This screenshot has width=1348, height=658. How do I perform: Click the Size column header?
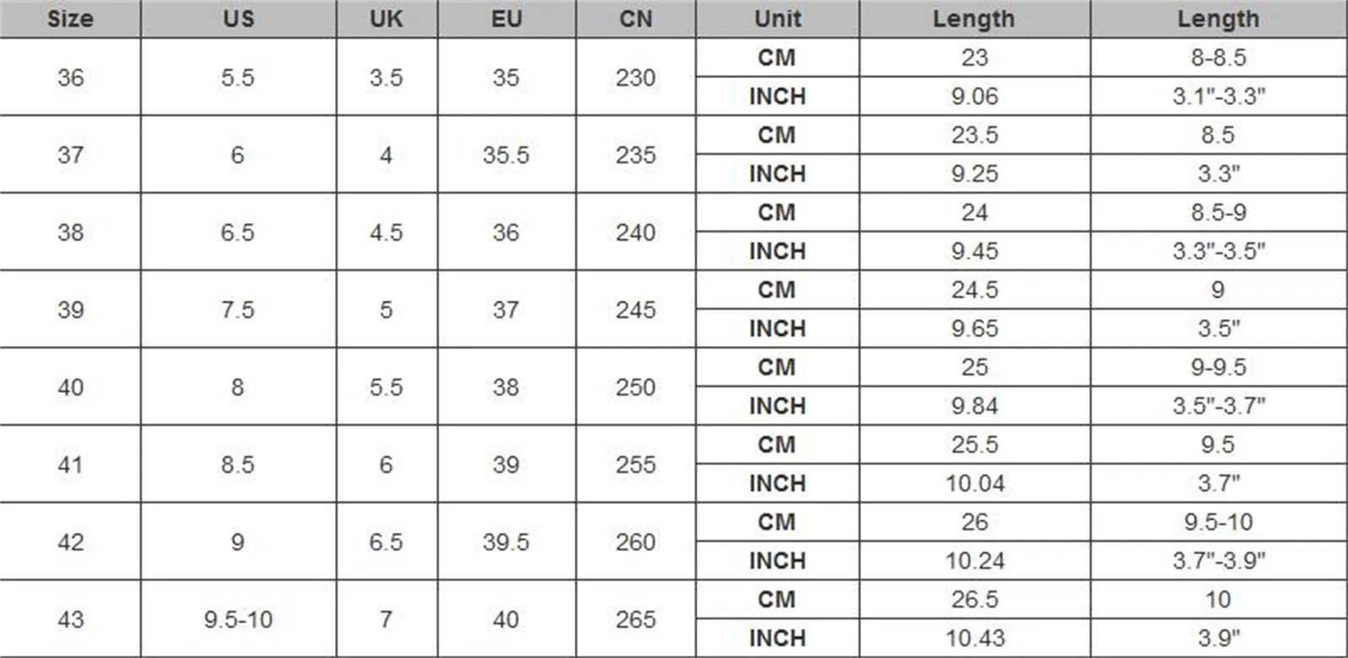point(70,19)
